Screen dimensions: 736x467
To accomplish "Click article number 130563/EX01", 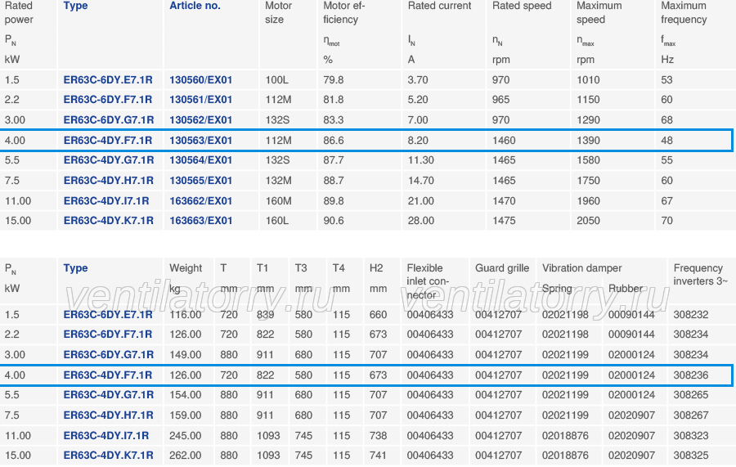I will coord(201,141).
